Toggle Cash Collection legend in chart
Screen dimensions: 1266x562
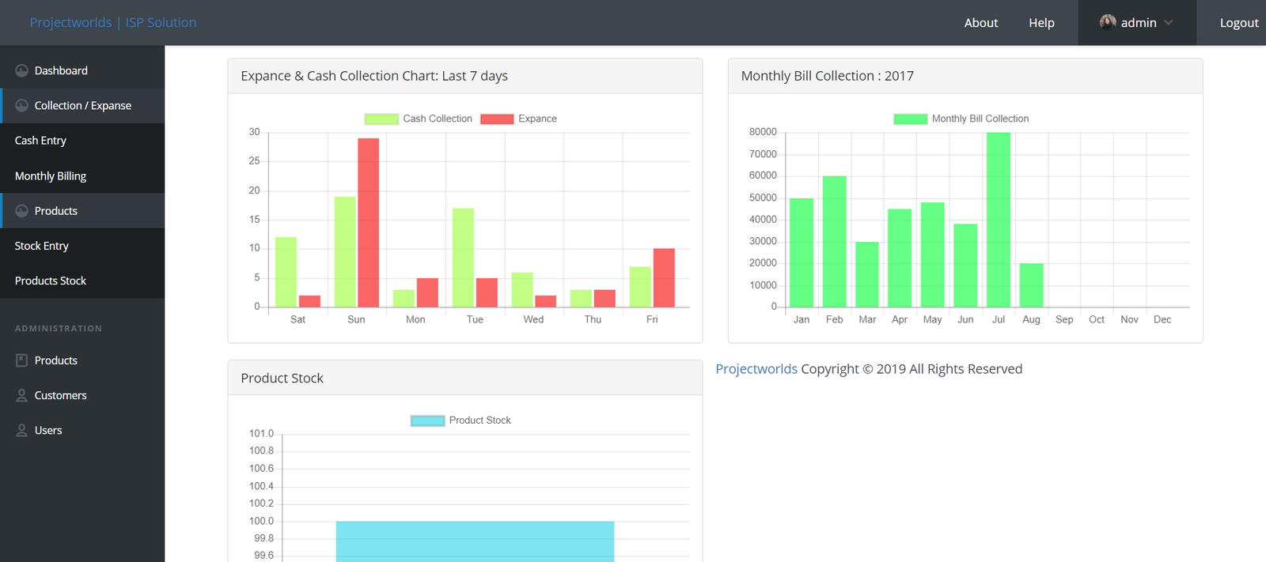pos(381,119)
